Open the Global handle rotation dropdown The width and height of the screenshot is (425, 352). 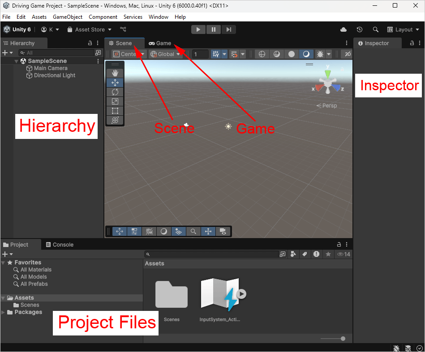coord(166,54)
